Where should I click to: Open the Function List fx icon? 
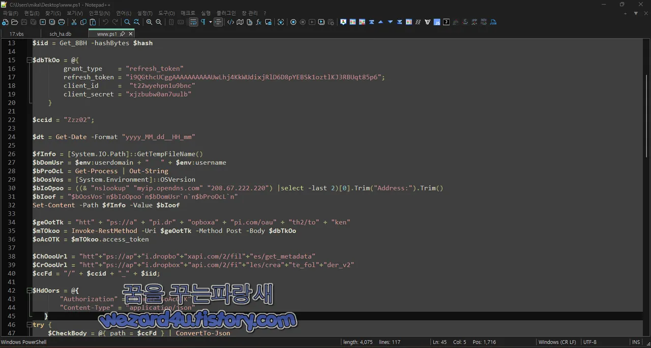[x=258, y=22]
